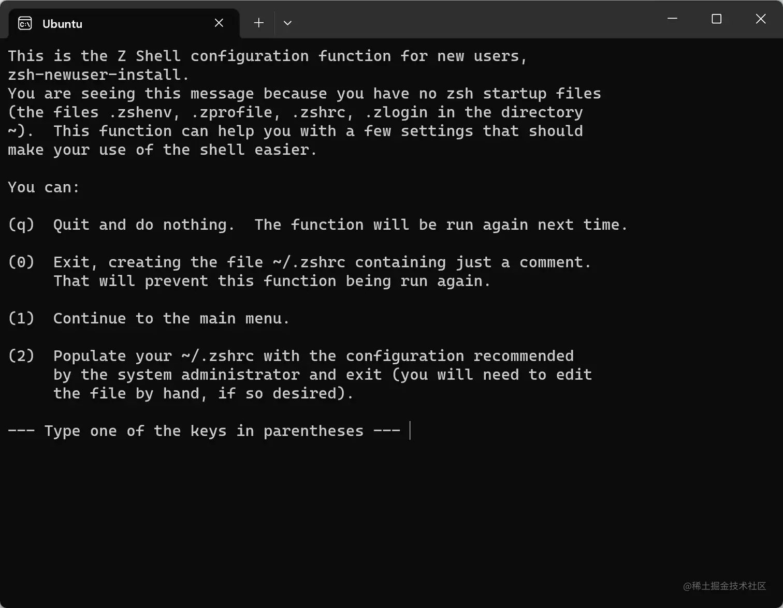Close the Windows Terminal window
Viewport: 783px width, 608px height.
tap(760, 19)
